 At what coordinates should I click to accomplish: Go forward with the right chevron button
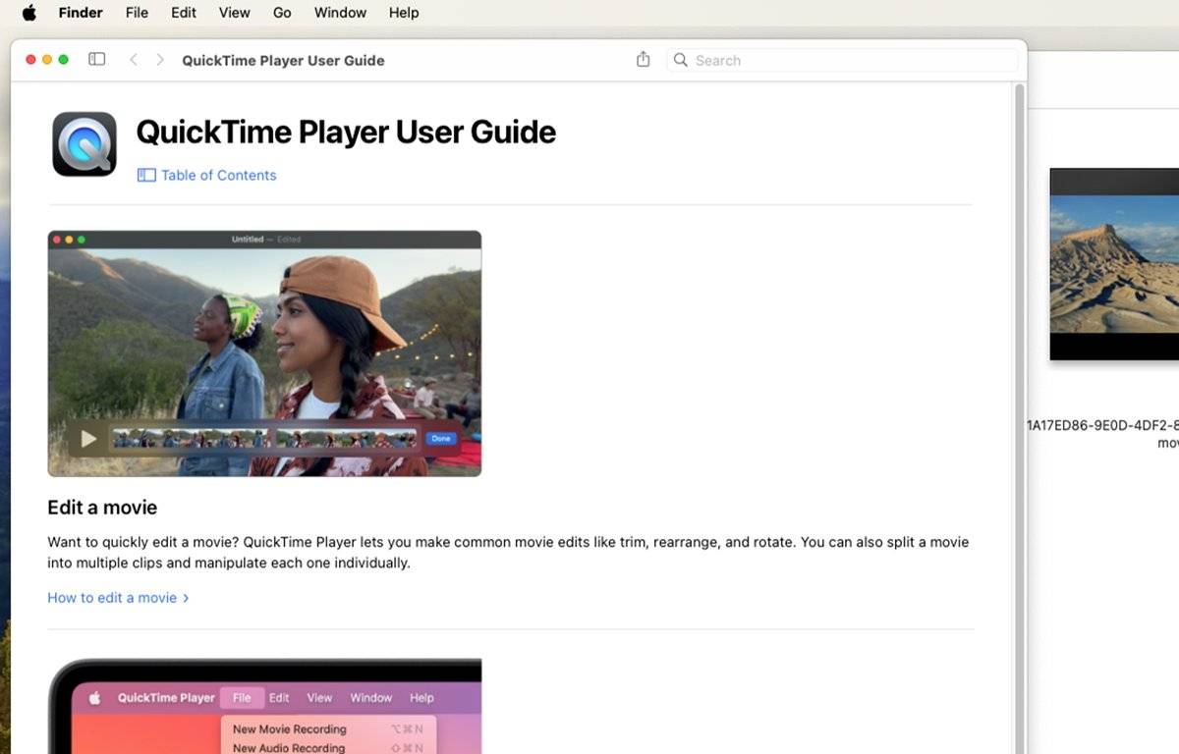pos(160,60)
